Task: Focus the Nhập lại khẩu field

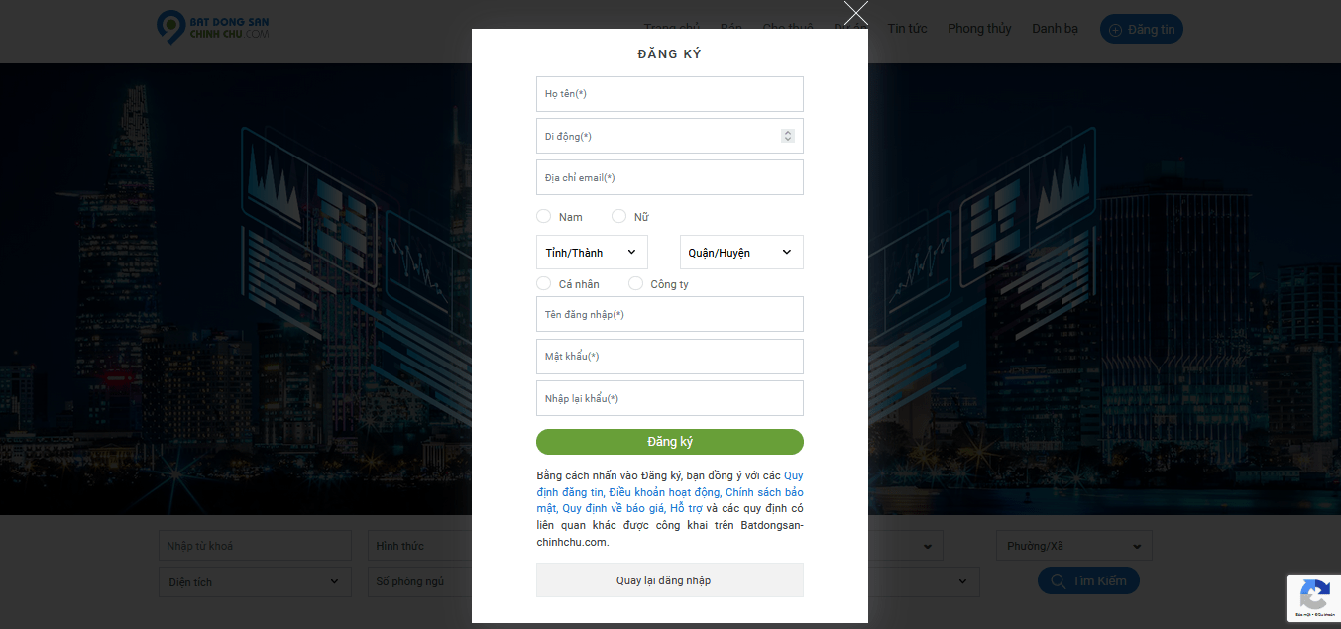Action: [x=670, y=398]
